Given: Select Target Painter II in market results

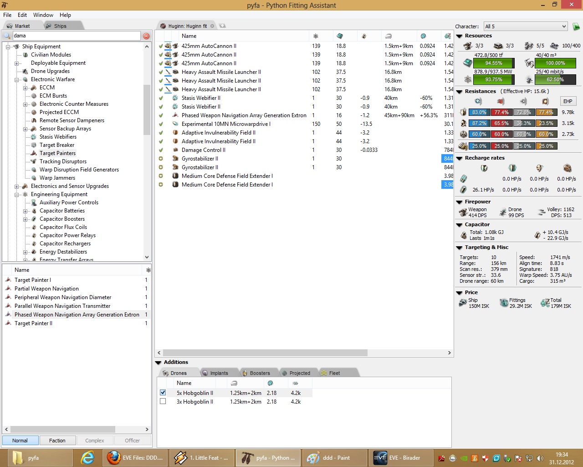Looking at the screenshot, I should click(34, 323).
